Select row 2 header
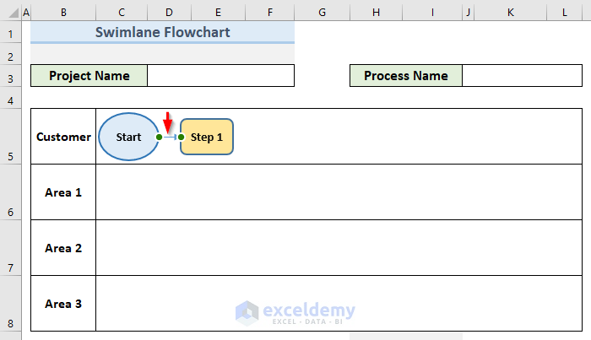Image resolution: width=591 pixels, height=340 pixels. (10, 54)
